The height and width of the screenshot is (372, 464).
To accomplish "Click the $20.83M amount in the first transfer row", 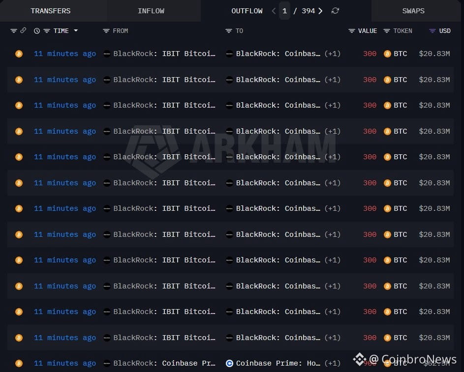I will pyautogui.click(x=434, y=54).
